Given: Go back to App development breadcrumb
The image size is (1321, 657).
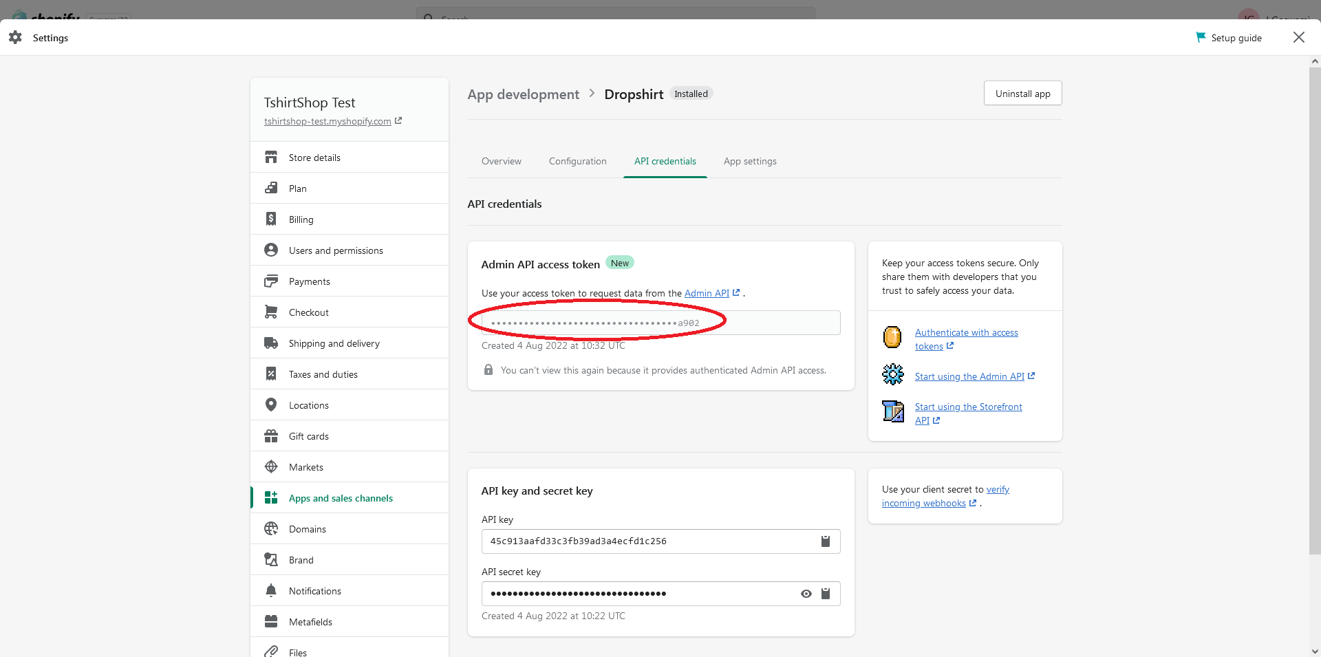Looking at the screenshot, I should point(524,94).
